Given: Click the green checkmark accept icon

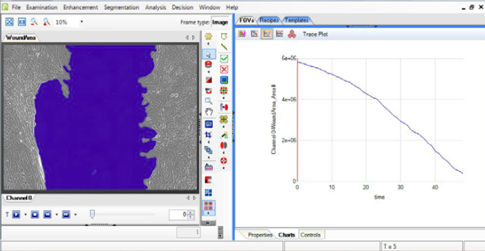Looking at the screenshot, I should coord(225,58).
